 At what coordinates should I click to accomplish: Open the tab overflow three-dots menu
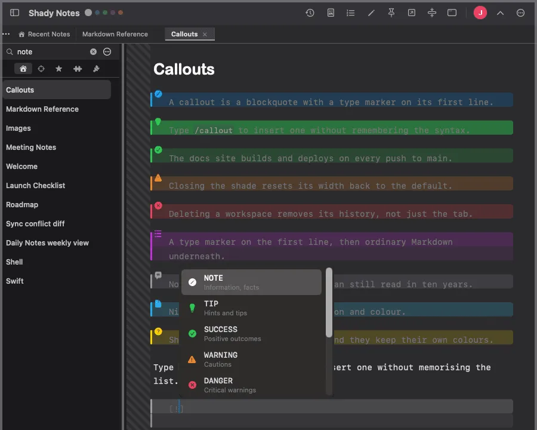pos(6,34)
